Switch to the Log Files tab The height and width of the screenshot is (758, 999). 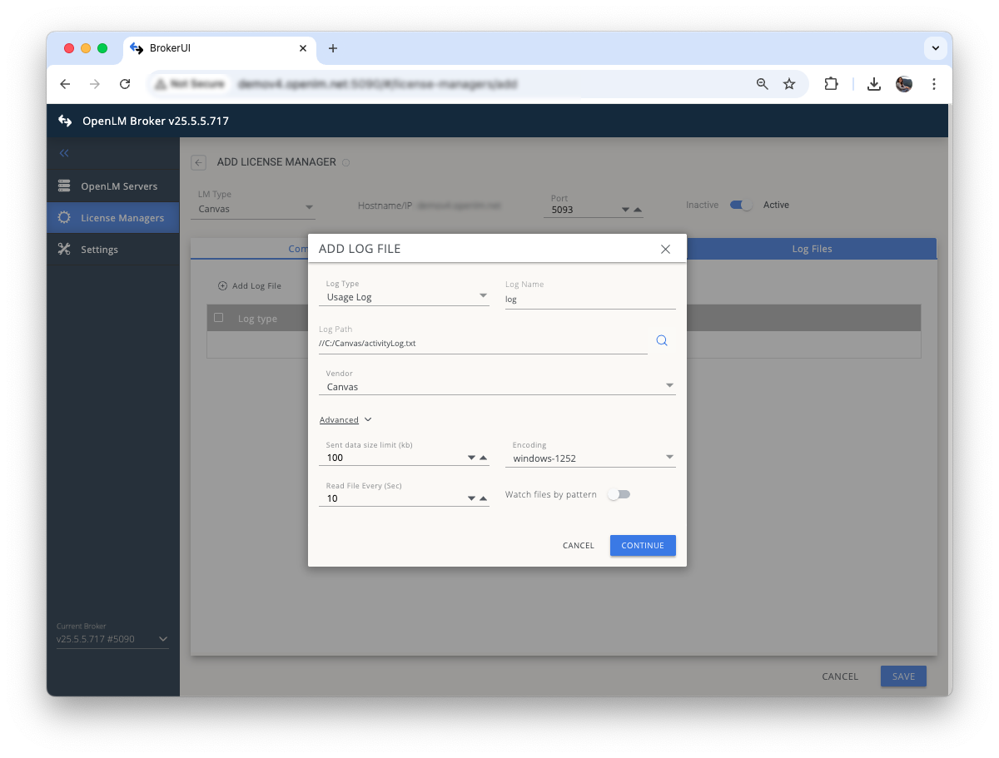click(812, 248)
